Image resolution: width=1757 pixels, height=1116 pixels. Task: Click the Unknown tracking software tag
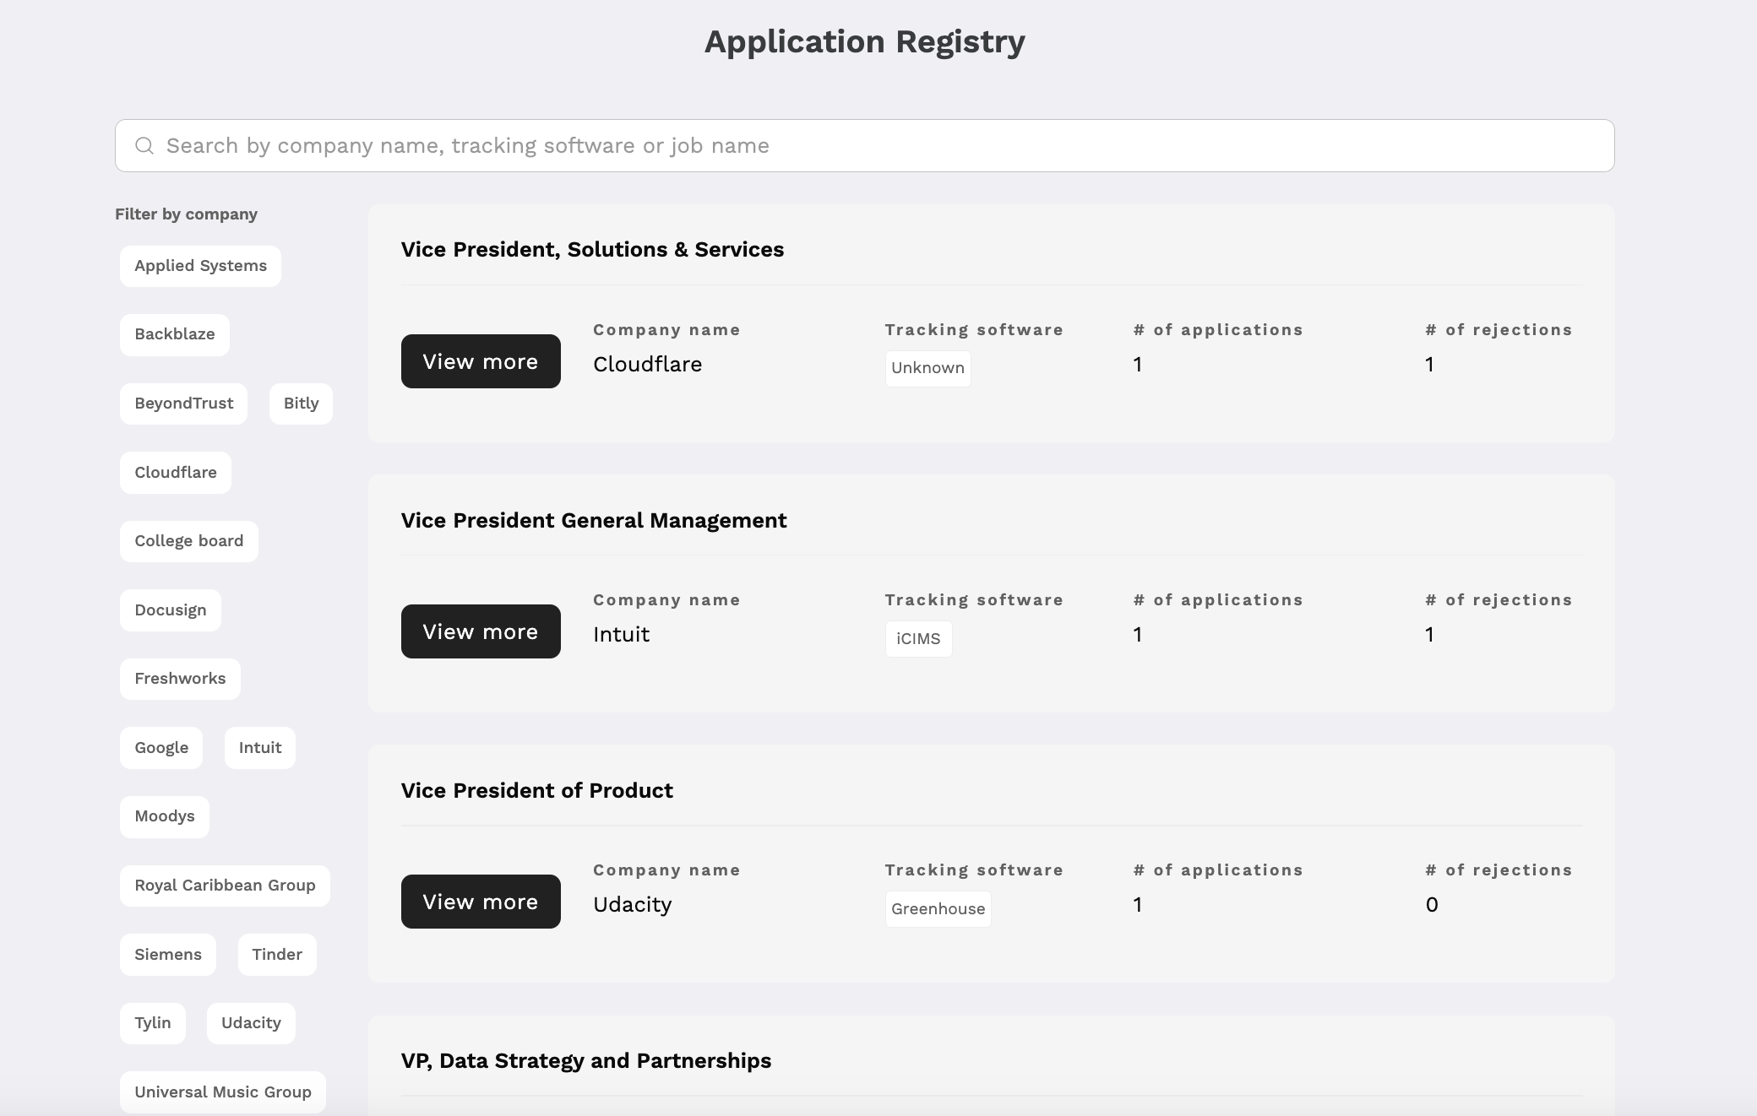927,368
